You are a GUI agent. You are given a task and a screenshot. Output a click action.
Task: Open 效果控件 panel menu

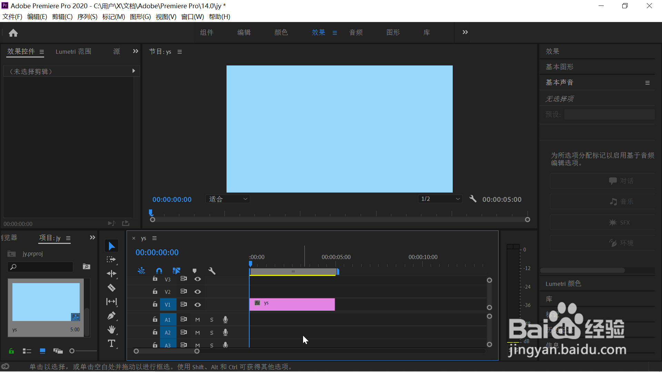[42, 52]
